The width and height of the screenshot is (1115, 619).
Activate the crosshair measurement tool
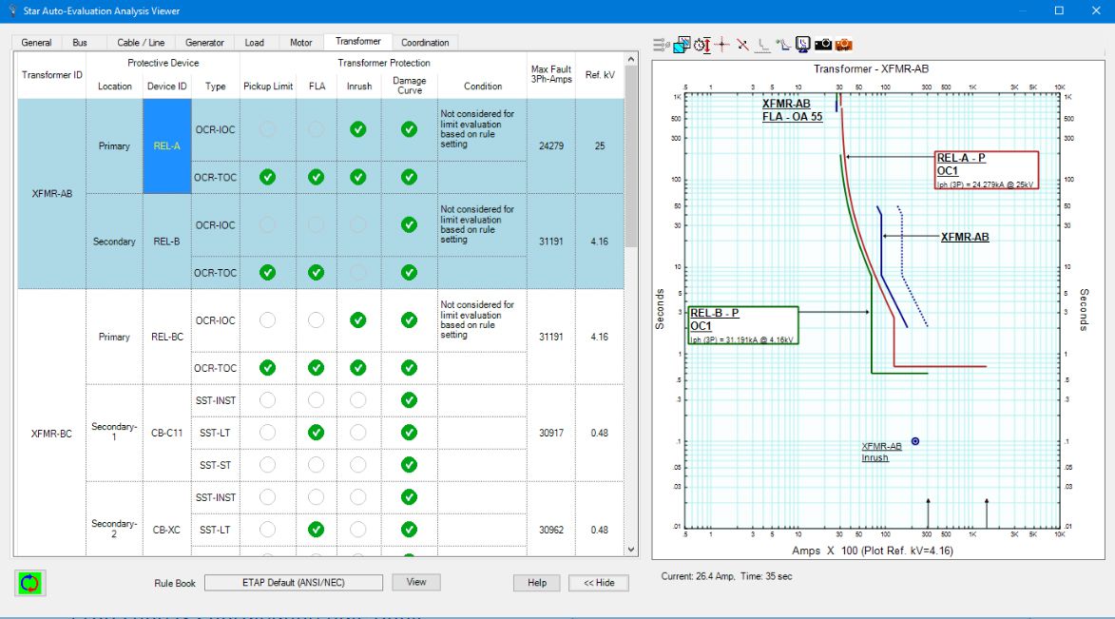(722, 44)
